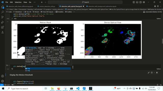
Task: Split the markdown cell icon
Action: click(x=152, y=73)
